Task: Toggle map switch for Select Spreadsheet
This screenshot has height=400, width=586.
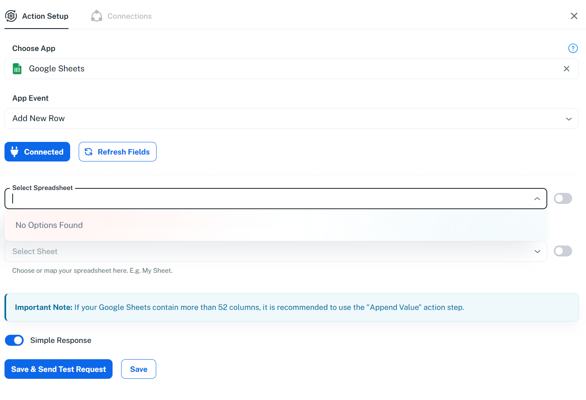Action: [563, 199]
